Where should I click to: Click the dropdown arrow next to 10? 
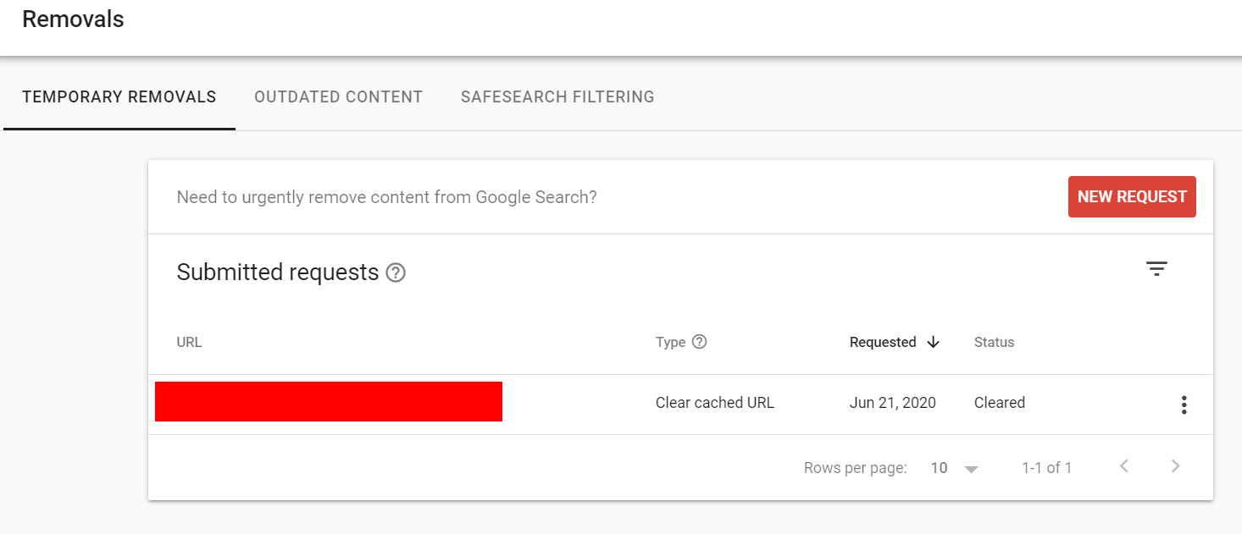point(971,467)
